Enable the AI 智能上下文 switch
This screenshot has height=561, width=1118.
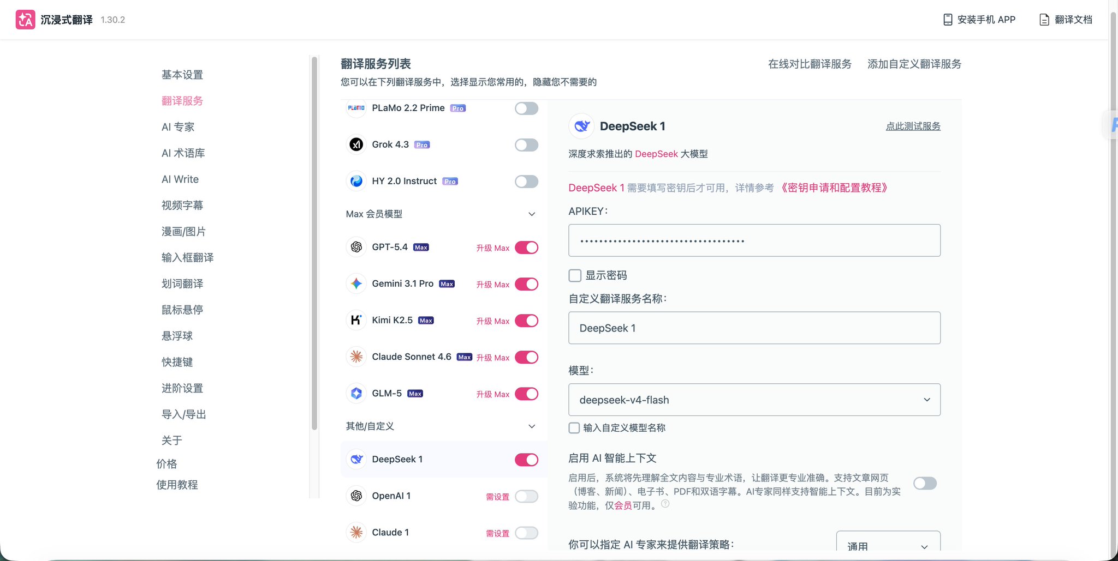click(x=925, y=484)
